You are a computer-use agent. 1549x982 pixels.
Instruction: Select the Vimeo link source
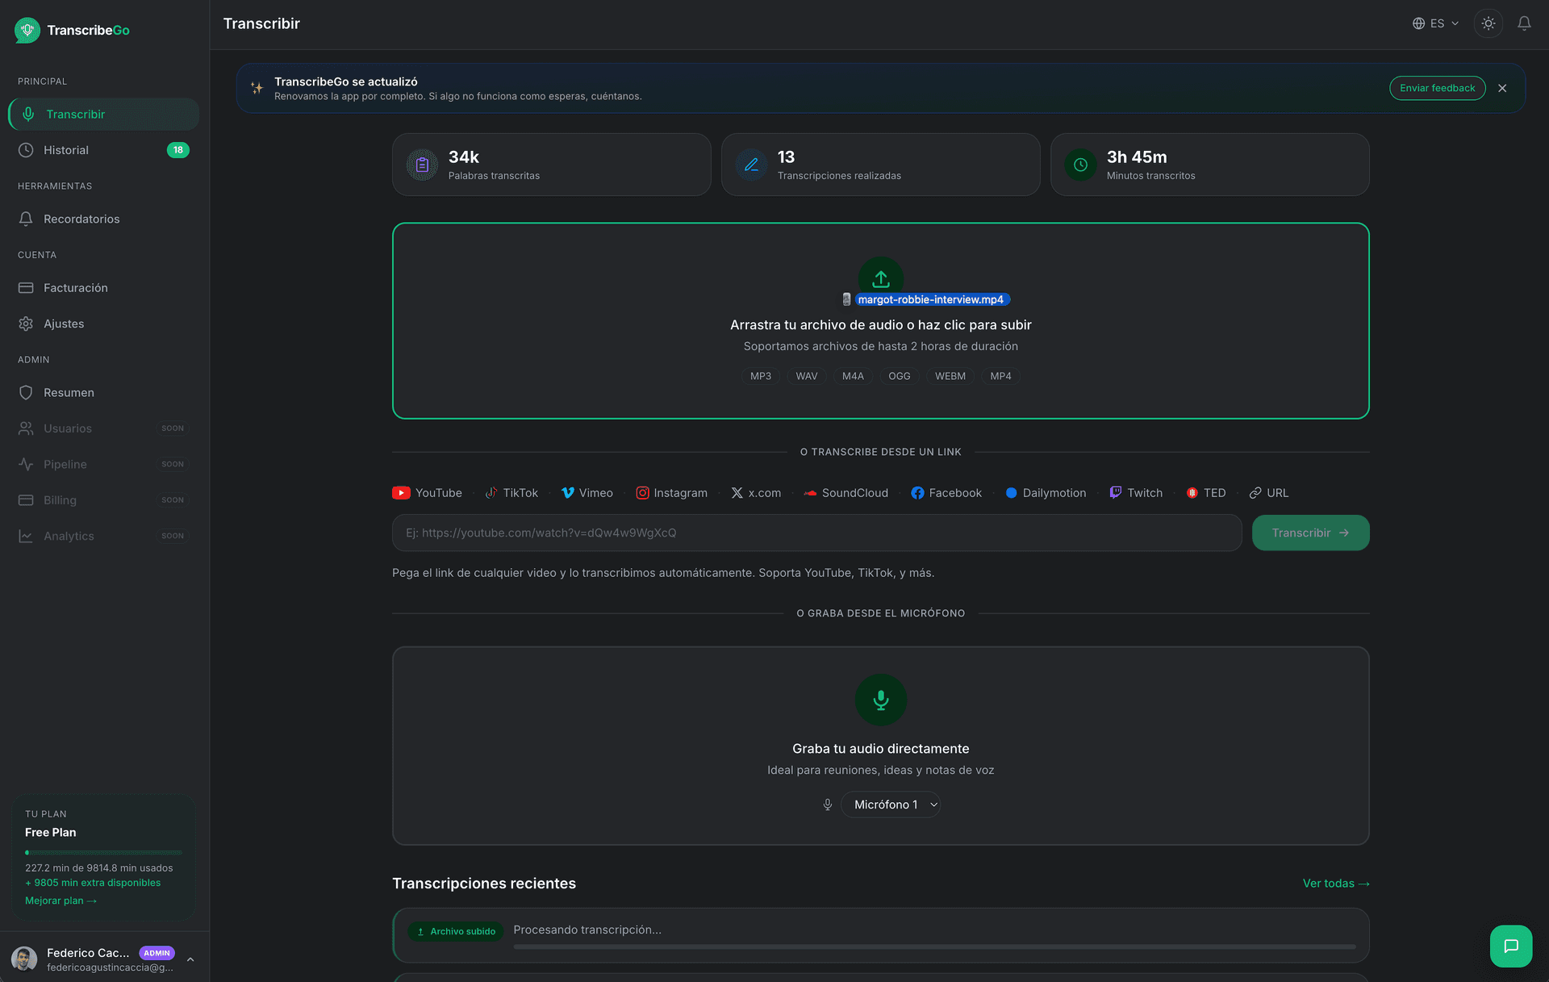[x=587, y=493]
